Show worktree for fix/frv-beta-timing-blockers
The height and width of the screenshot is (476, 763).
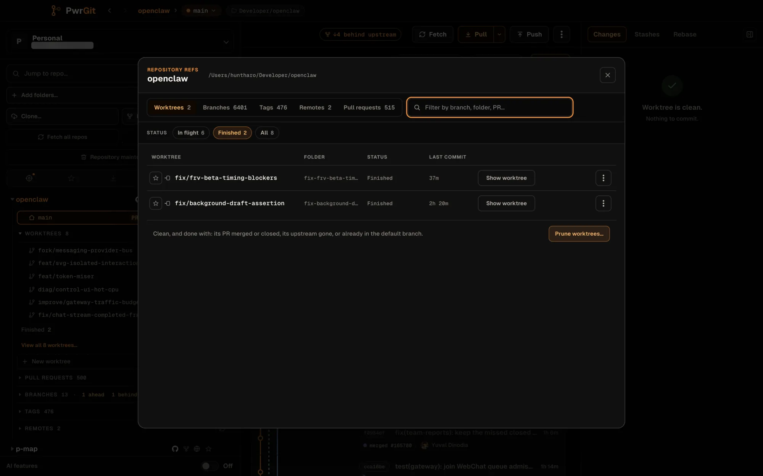click(506, 178)
